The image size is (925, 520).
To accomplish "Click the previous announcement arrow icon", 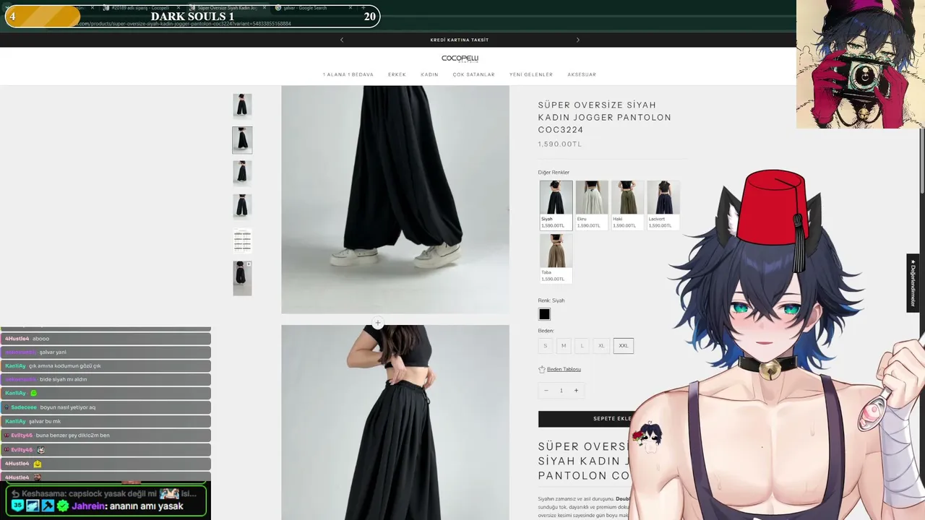I will coord(342,40).
